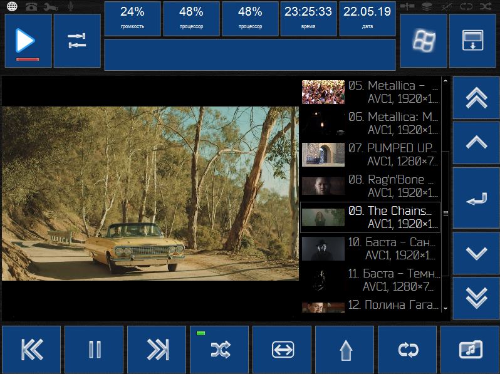Select playlist item 08. Rag'n'Bone
500x374 pixels.
370,186
